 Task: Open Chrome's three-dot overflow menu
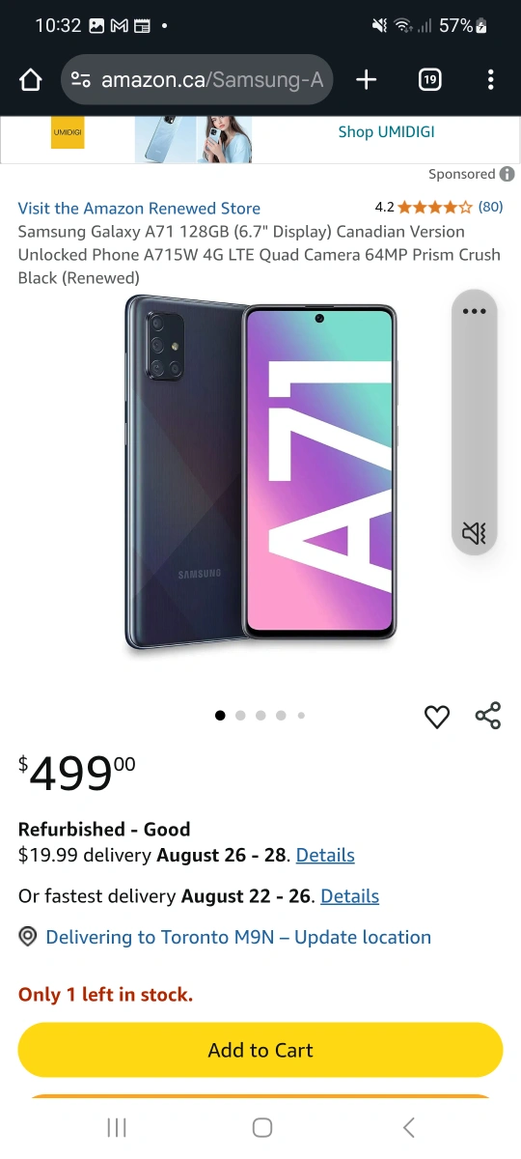point(491,79)
